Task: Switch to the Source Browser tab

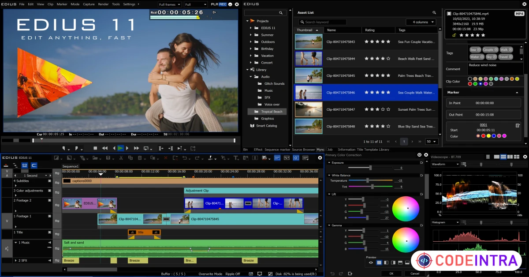Action: 304,150
